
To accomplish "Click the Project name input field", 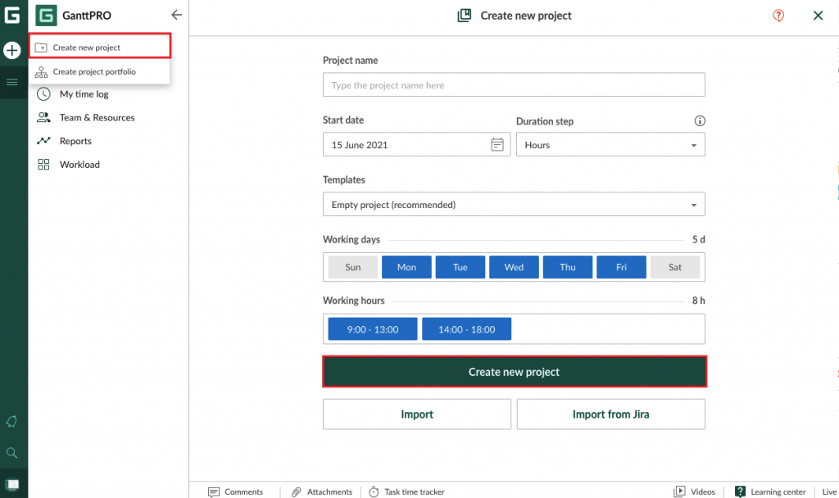I will [x=514, y=84].
